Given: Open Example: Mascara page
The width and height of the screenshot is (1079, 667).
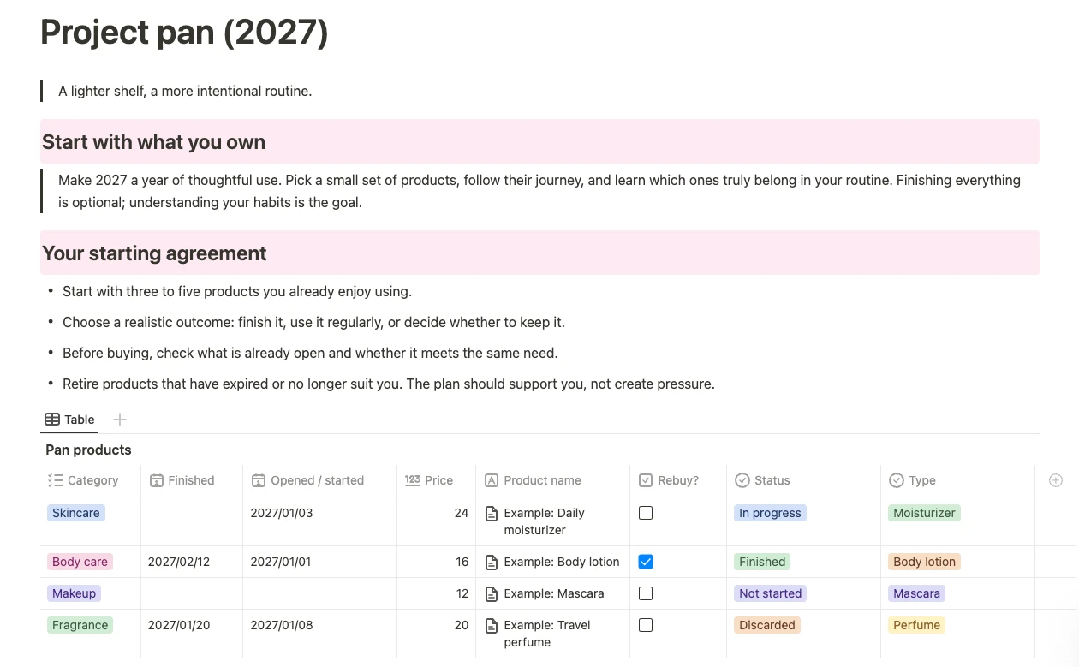Looking at the screenshot, I should pos(554,593).
